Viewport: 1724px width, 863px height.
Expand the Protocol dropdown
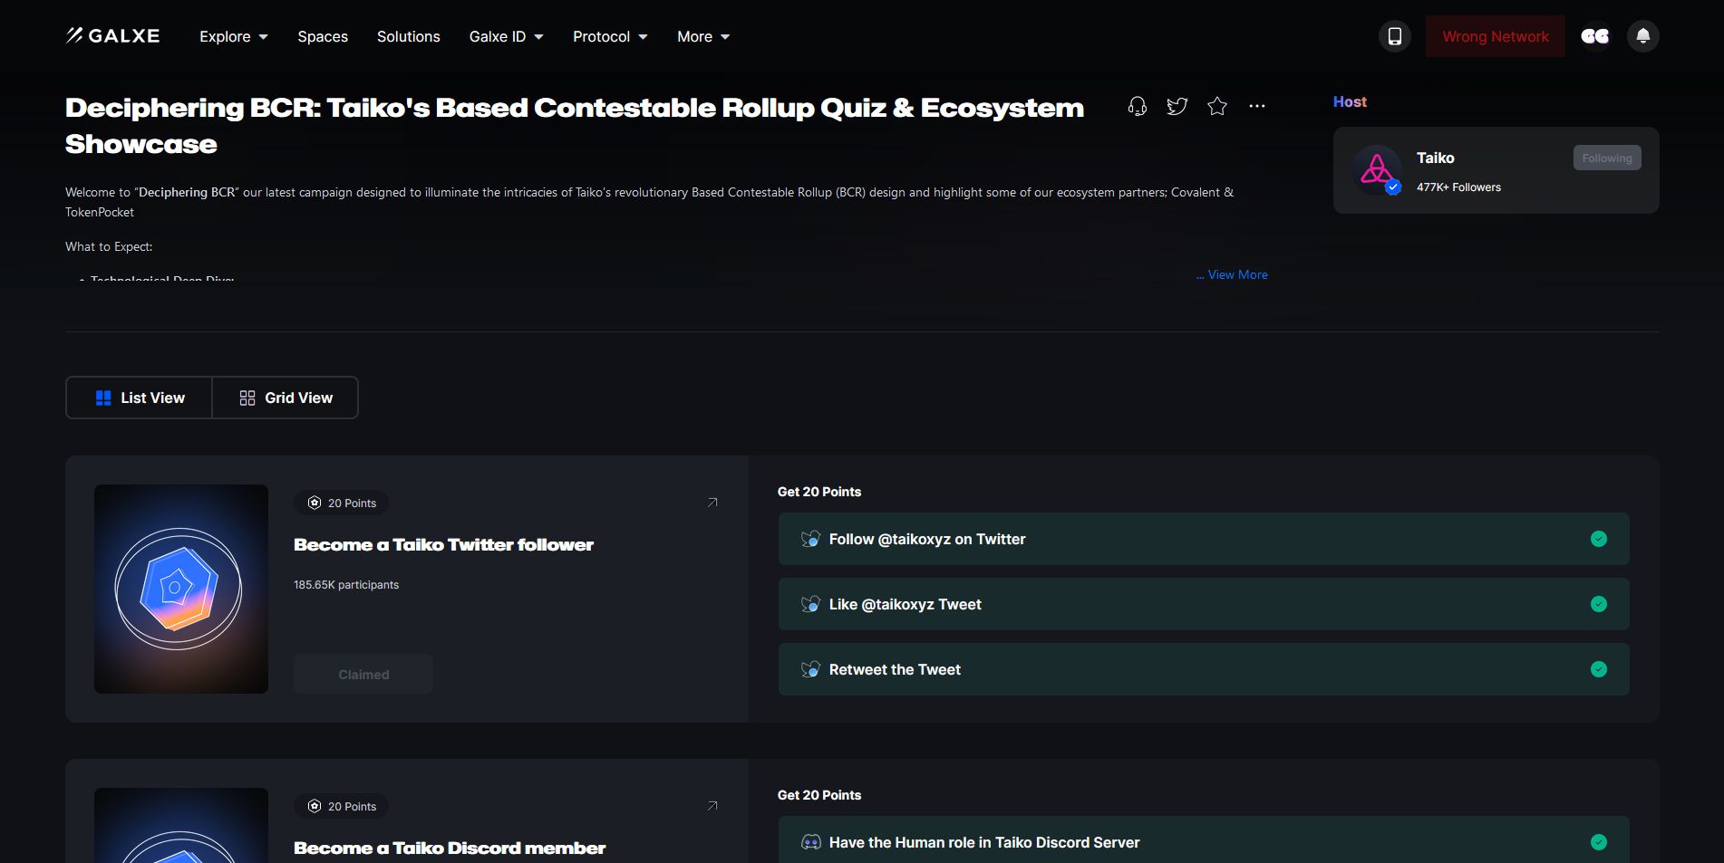(x=610, y=36)
